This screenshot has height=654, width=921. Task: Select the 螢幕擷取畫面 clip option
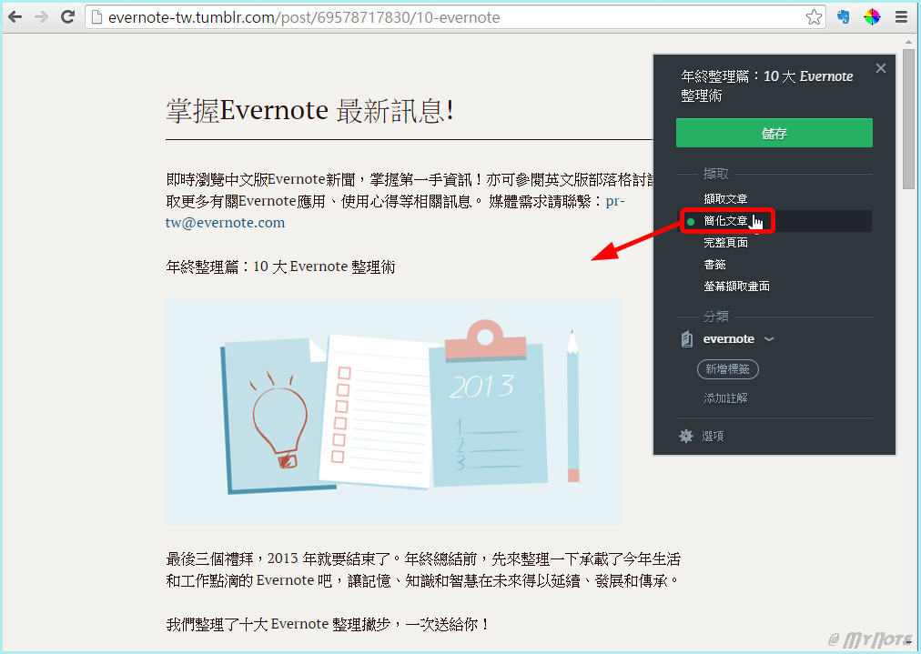(x=736, y=286)
